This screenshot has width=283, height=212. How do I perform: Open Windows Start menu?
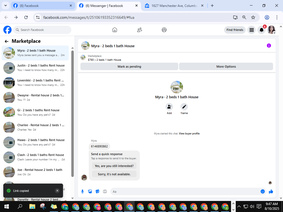click(7, 206)
